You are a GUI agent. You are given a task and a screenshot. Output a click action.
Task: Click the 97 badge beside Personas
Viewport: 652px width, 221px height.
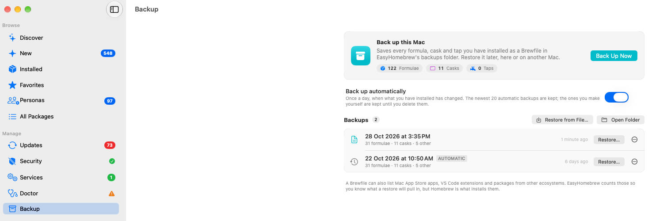(110, 101)
